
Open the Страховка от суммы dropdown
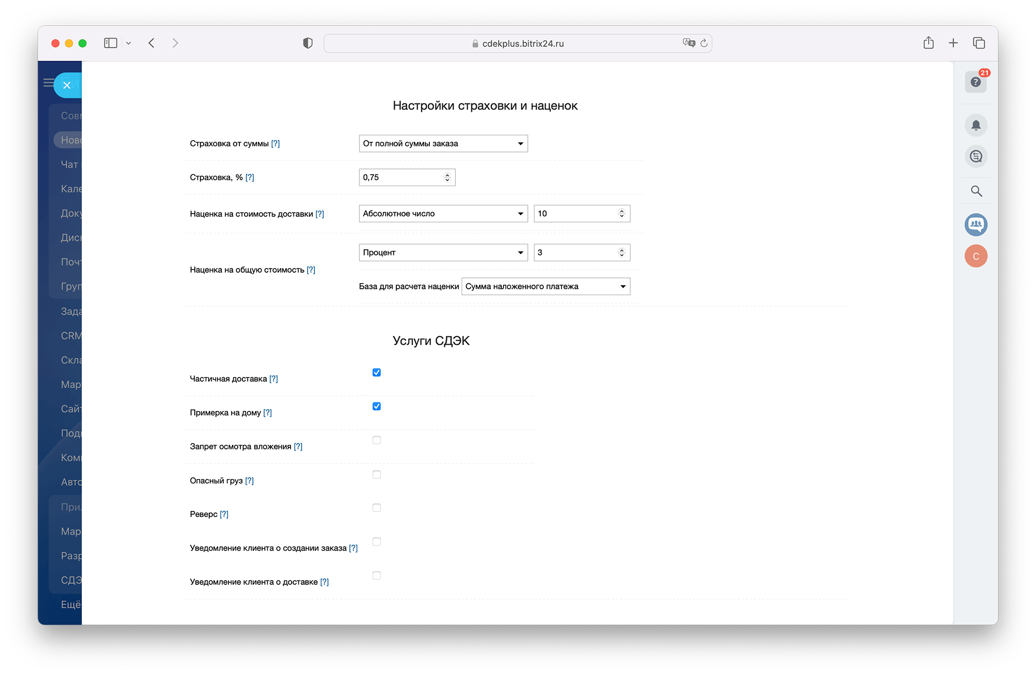click(x=443, y=144)
